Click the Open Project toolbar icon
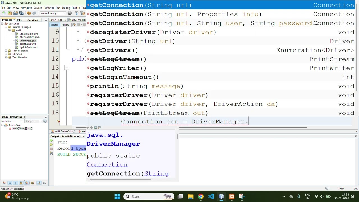 coord(15,13)
